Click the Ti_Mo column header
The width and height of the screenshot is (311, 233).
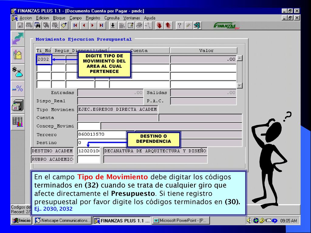coord(44,51)
